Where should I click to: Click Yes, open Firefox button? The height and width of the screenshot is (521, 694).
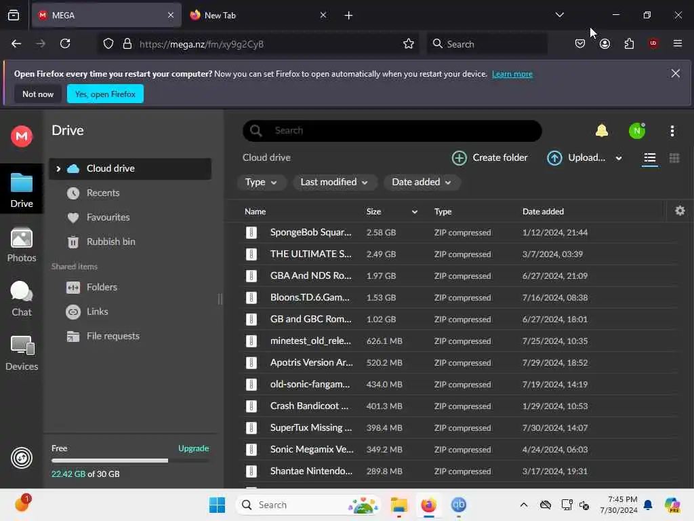[105, 94]
